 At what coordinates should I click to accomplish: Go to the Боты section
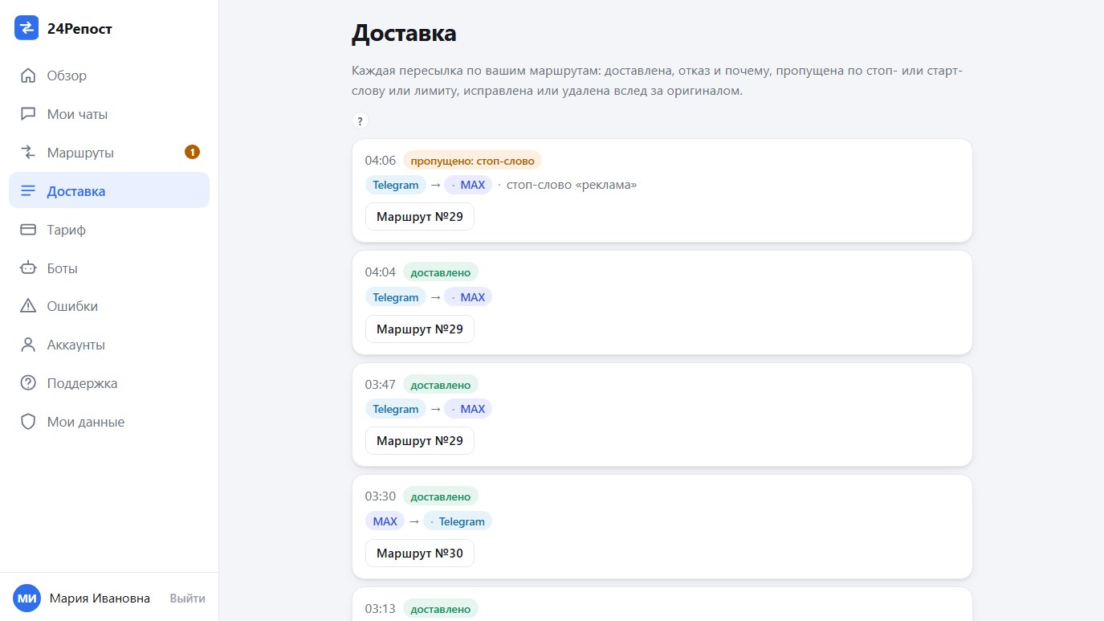coord(109,268)
